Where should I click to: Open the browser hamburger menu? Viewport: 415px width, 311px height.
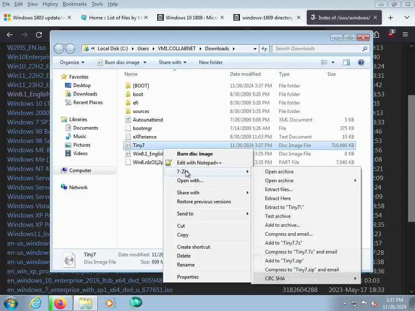point(405,34)
